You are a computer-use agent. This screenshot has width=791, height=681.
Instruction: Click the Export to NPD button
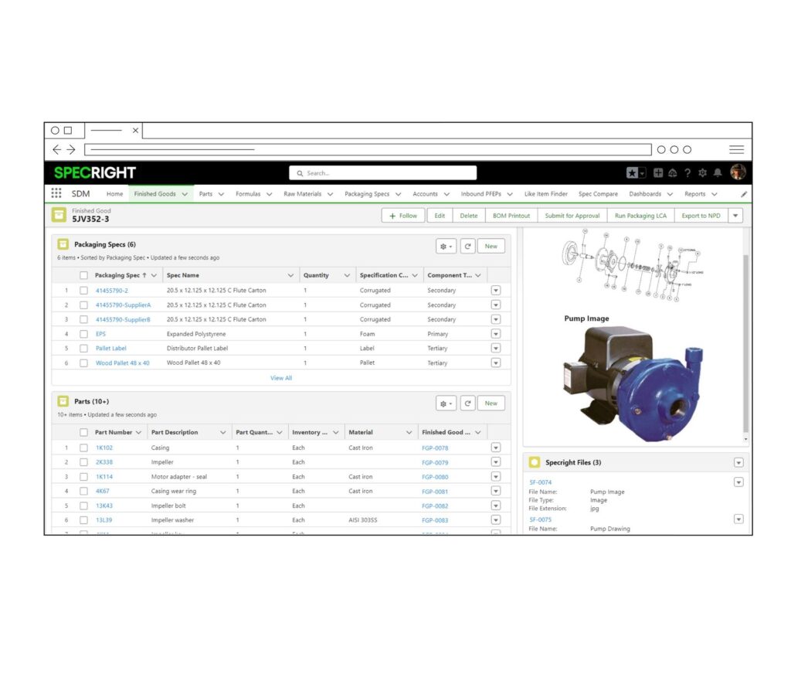(x=701, y=216)
